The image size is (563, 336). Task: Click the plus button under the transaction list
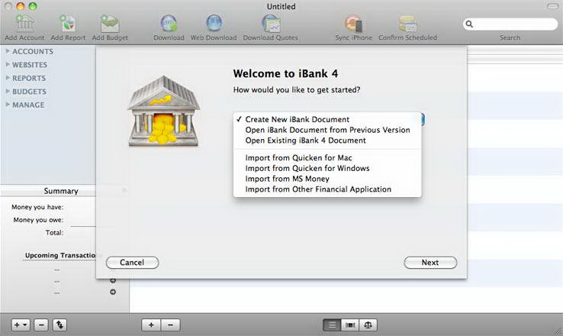[151, 325]
